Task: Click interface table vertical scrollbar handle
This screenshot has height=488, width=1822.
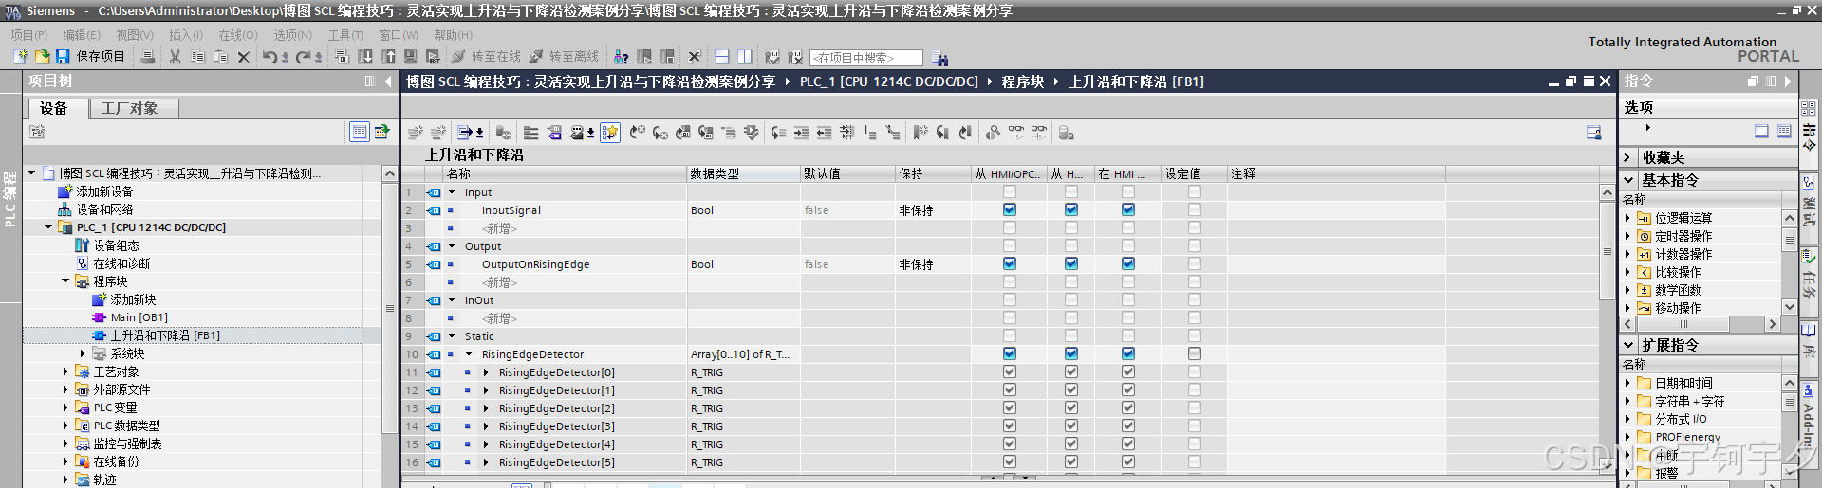Action: 1607,251
